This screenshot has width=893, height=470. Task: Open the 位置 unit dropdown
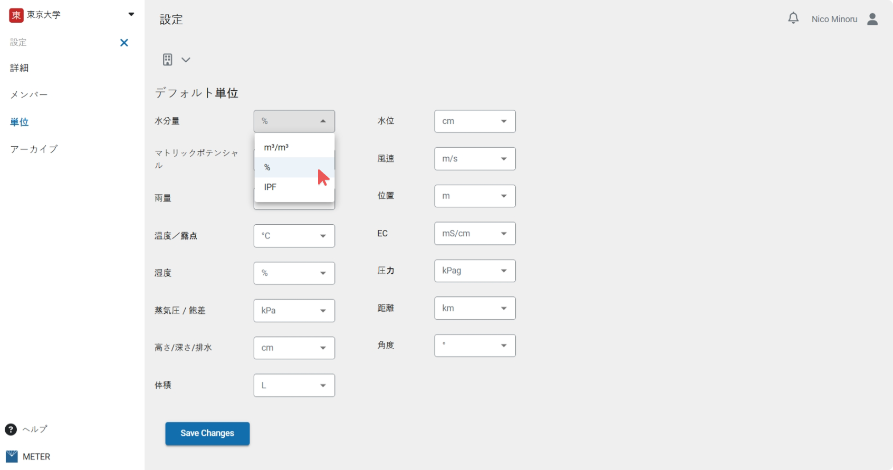click(475, 196)
